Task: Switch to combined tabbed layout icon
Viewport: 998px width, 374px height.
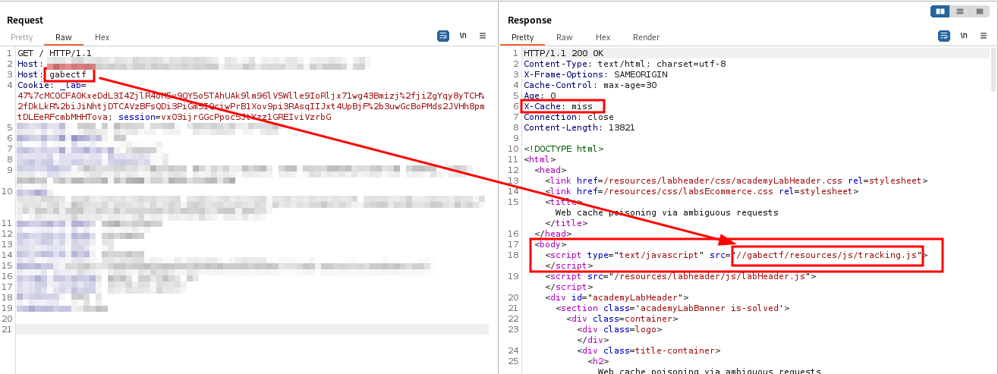Action: 979,11
